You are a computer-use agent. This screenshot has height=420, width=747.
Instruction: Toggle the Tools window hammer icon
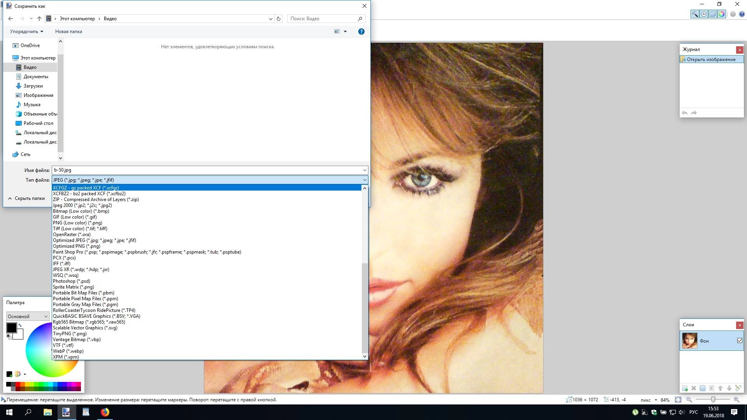(x=695, y=14)
